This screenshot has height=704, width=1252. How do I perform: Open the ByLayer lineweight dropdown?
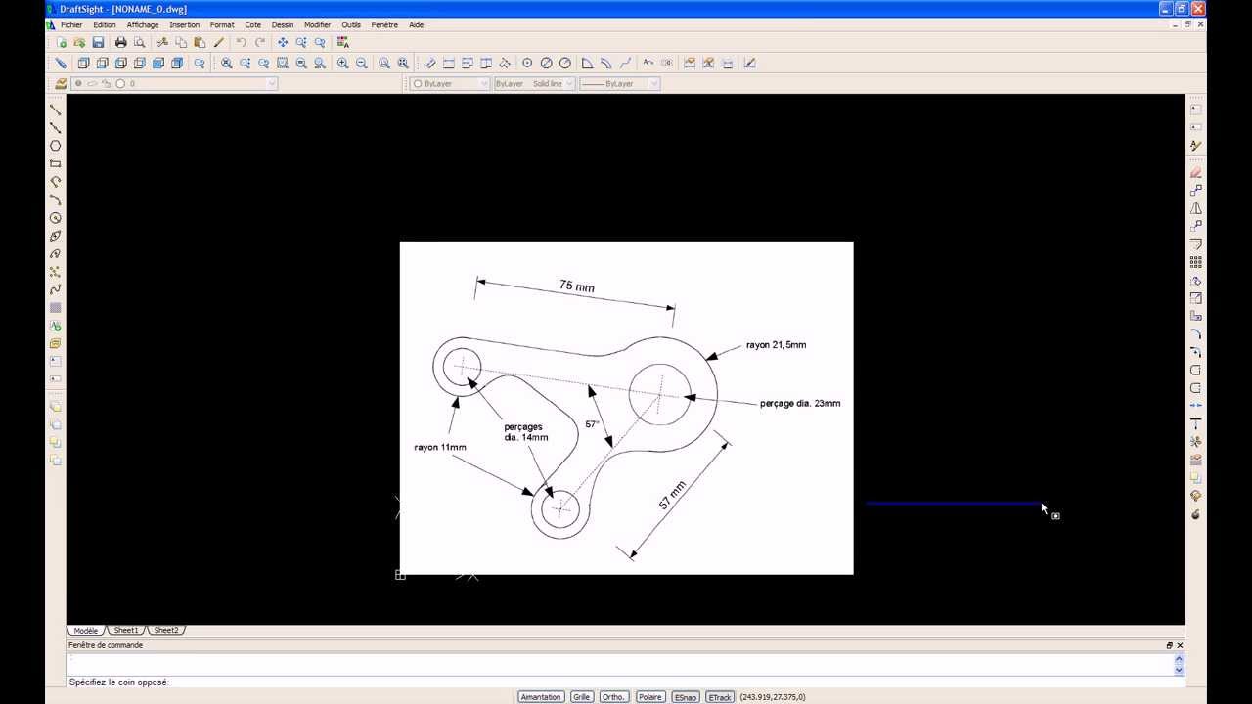620,84
